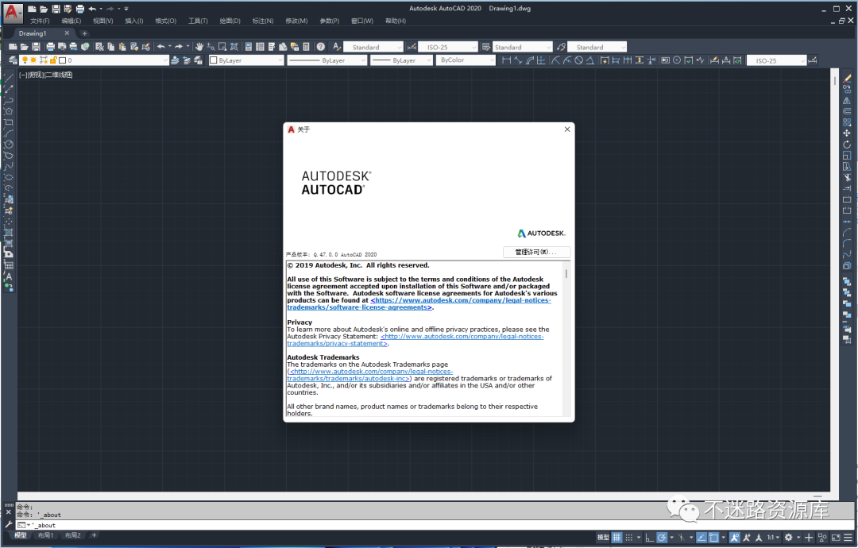Toggle object snap tracking in status bar
The height and width of the screenshot is (548, 858).
click(701, 537)
